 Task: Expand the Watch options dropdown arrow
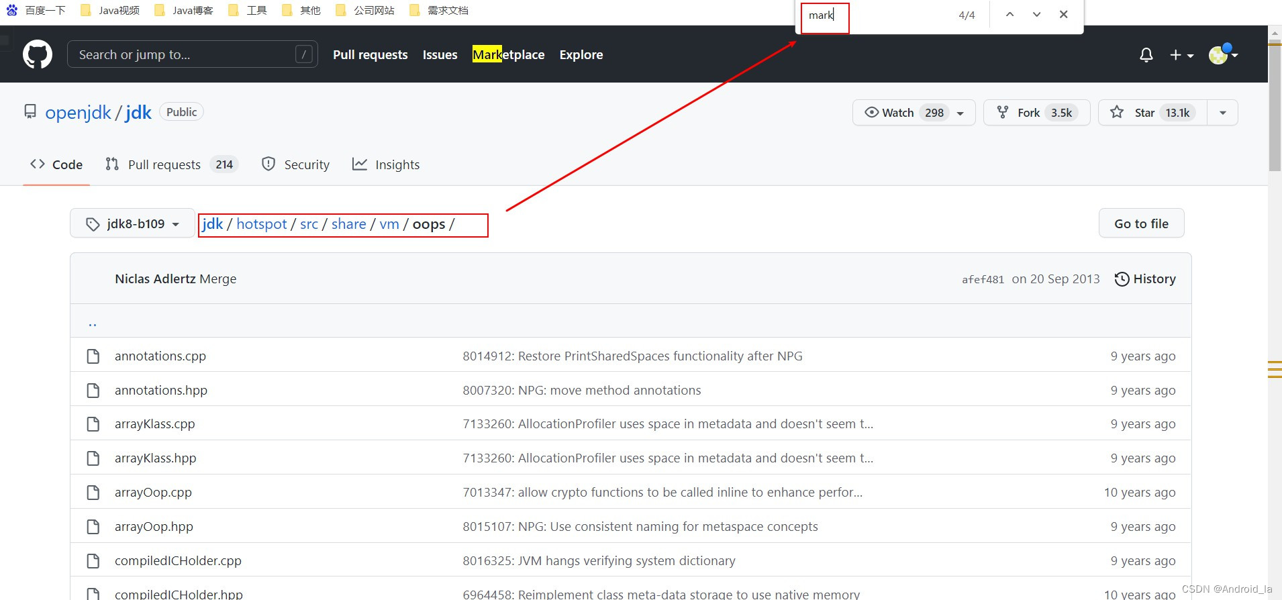960,113
